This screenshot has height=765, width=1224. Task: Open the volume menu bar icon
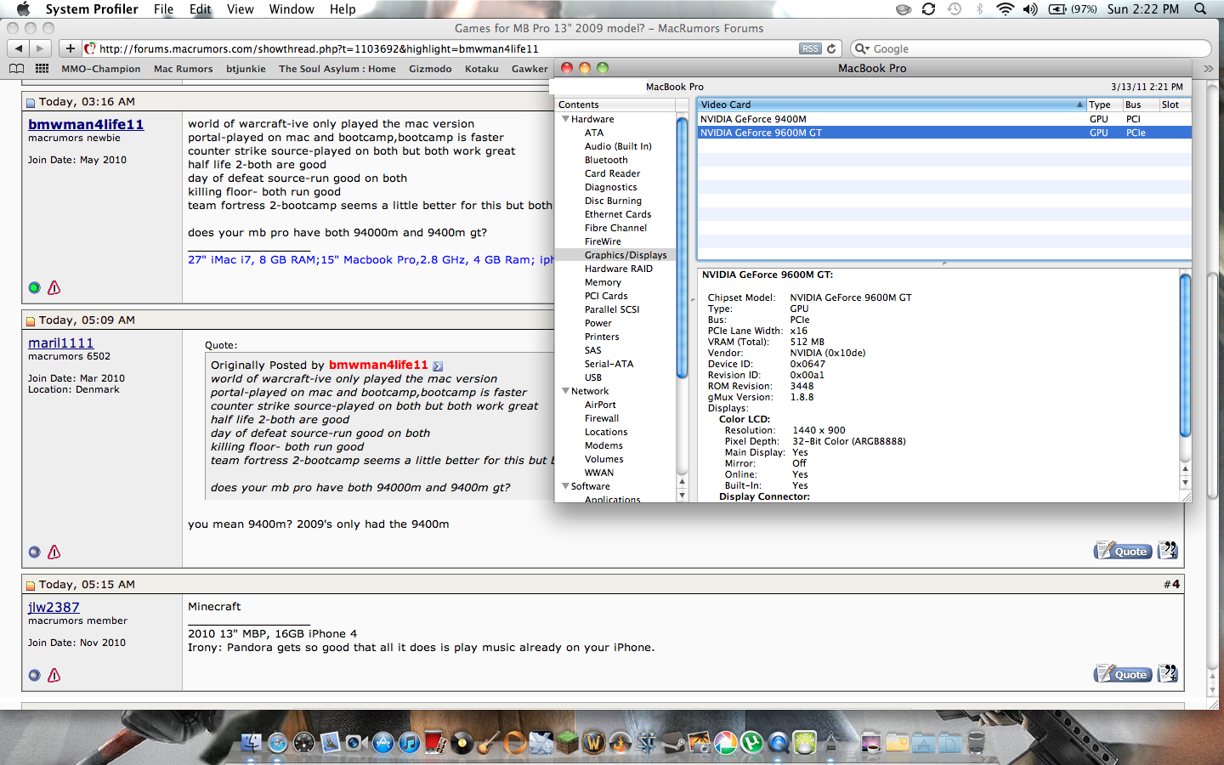(1030, 8)
